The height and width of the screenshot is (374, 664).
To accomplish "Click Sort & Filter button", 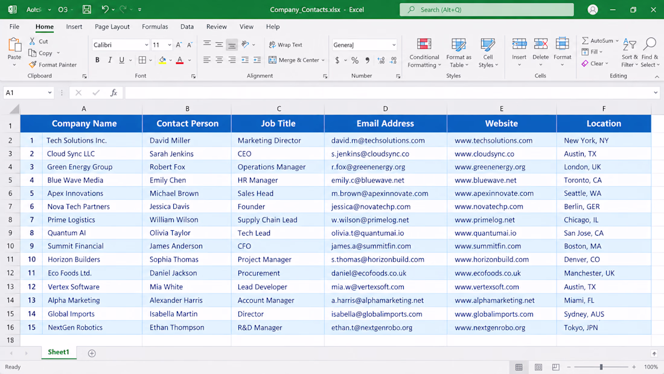I will click(x=629, y=53).
